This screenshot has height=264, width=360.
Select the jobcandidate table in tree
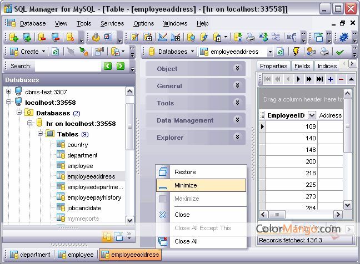point(84,208)
